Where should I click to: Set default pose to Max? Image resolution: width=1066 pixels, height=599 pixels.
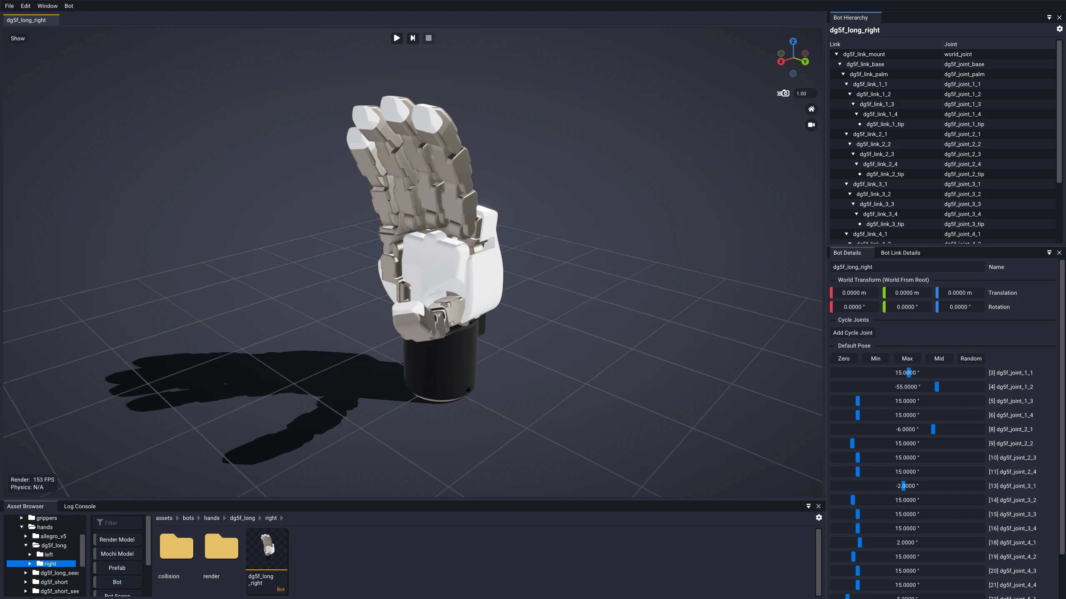coord(907,358)
